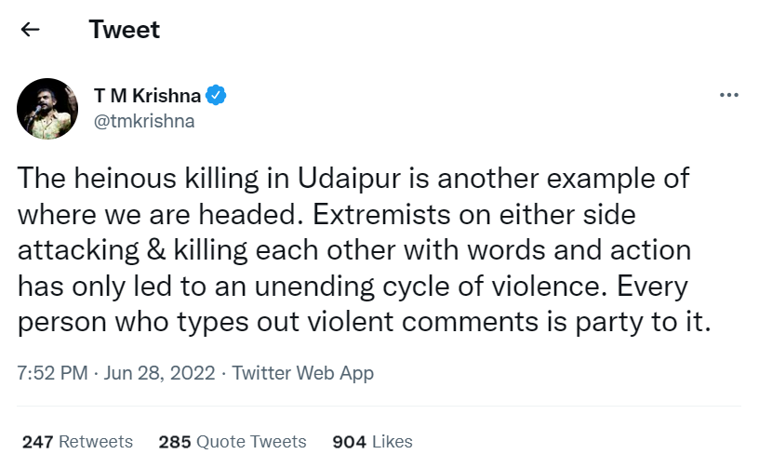Viewport: 759px width, 454px height.
Task: Open the @tmkrishna handle link
Action: pyautogui.click(x=144, y=121)
